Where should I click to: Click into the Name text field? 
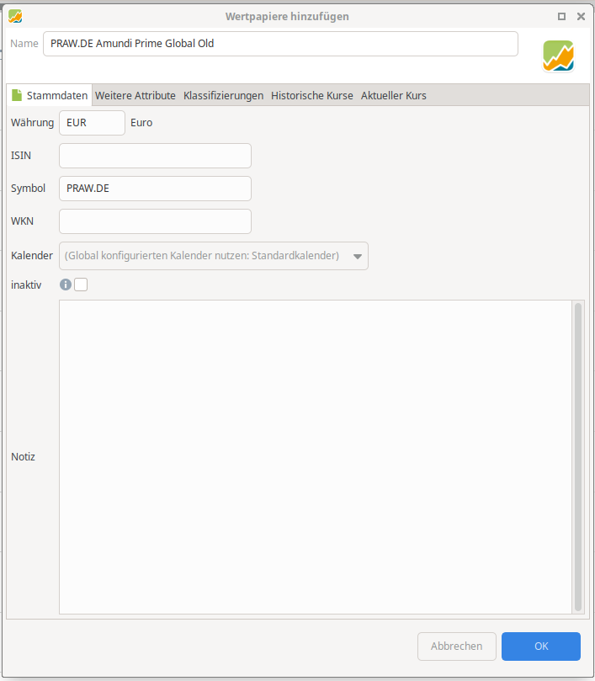279,44
